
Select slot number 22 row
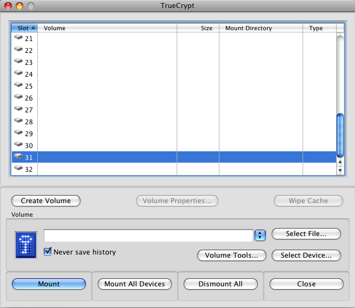174,50
